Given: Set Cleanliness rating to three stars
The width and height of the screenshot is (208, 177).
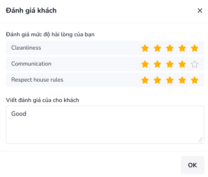Looking at the screenshot, I should (170, 48).
